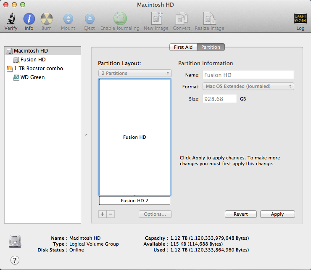Click the Resize Image toolbar icon
The image size is (311, 270).
(x=209, y=19)
